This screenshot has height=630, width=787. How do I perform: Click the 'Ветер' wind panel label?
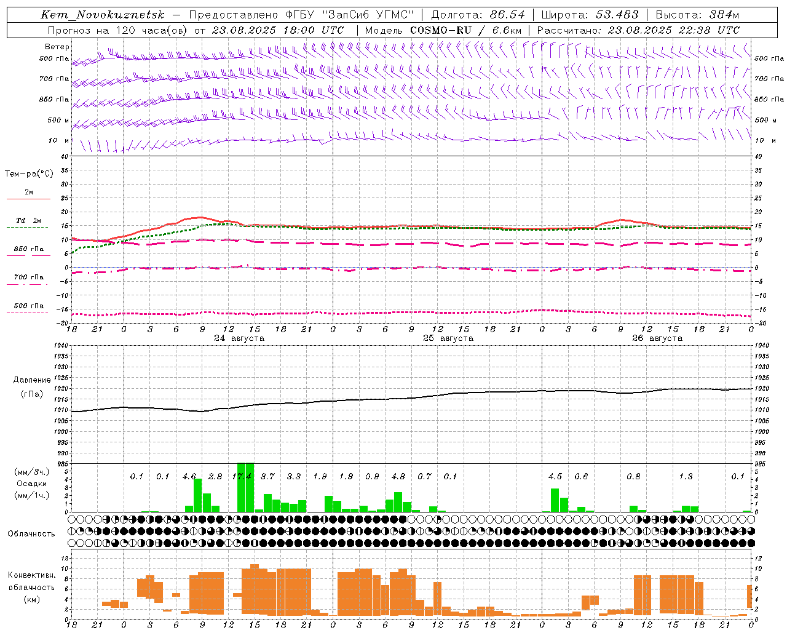(57, 47)
